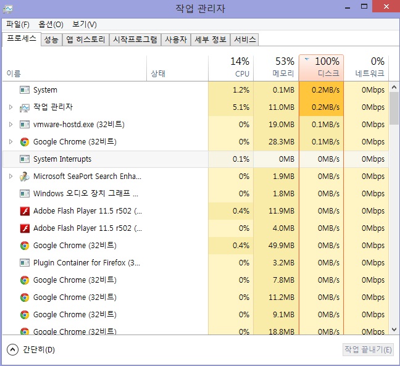400x366 pixels.
Task: Click the scrollbar down arrow
Action: [394, 330]
